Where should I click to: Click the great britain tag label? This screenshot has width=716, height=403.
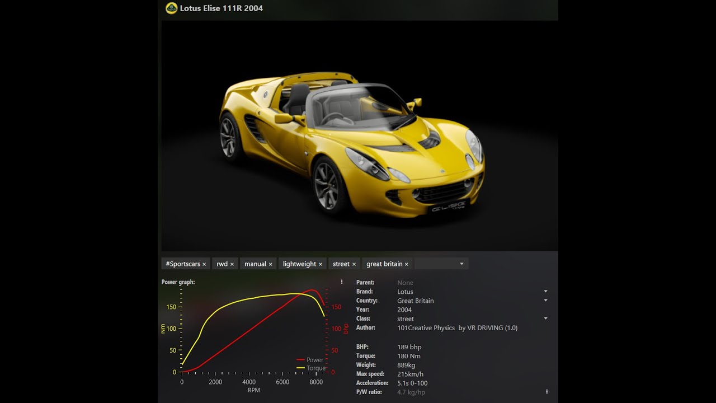point(384,264)
